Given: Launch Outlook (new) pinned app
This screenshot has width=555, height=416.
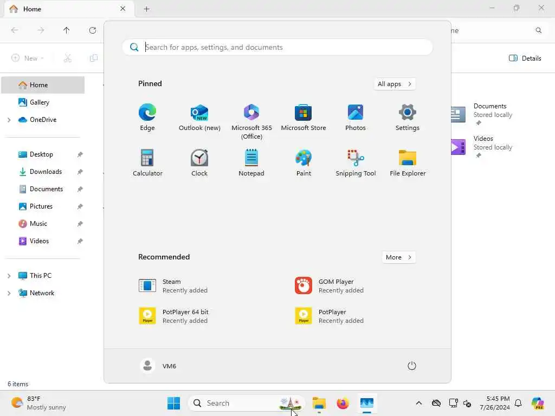Looking at the screenshot, I should click(199, 118).
